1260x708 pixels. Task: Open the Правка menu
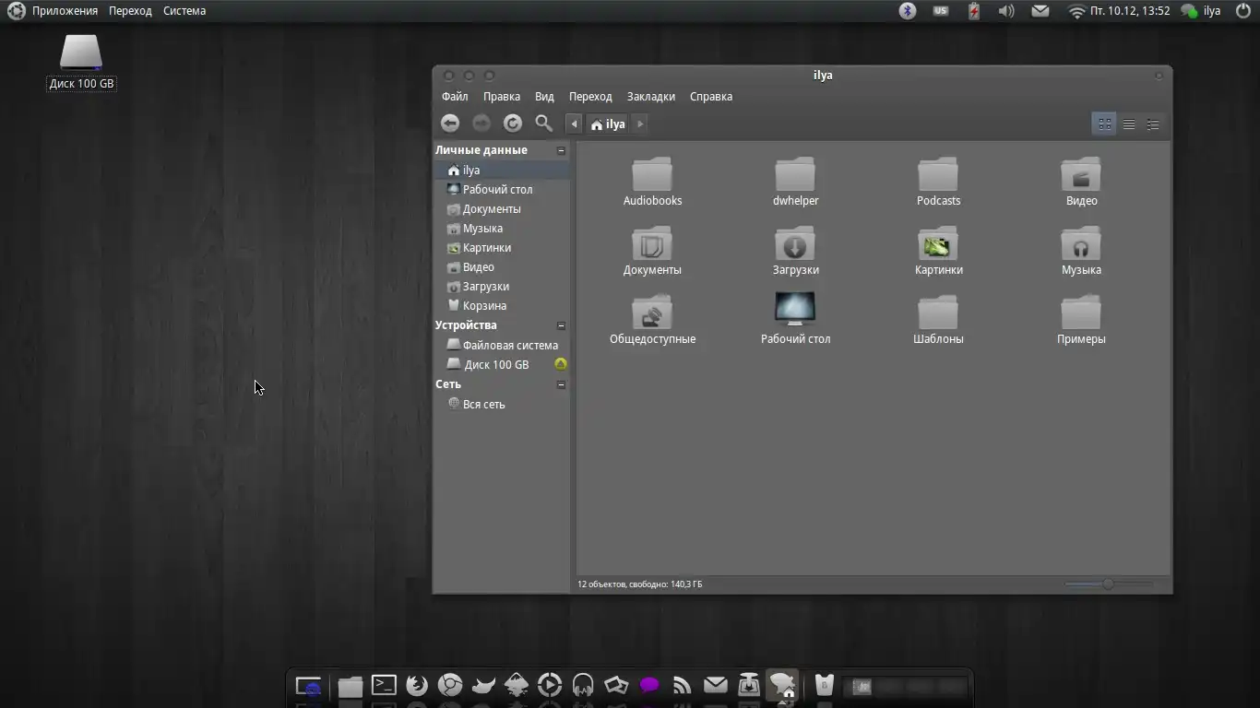click(x=502, y=97)
